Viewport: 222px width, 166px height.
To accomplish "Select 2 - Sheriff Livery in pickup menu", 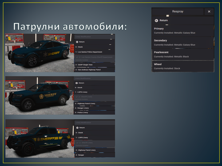I will tap(95, 144).
